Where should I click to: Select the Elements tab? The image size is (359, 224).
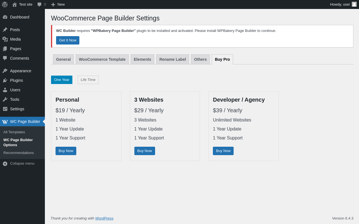click(142, 59)
